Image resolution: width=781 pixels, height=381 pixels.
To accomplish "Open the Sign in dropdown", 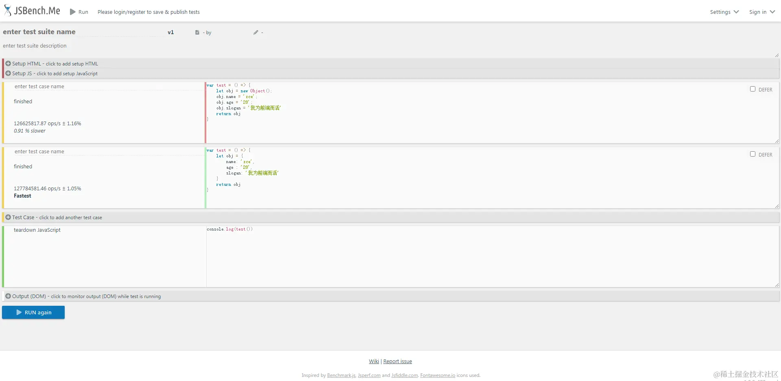I will point(762,12).
